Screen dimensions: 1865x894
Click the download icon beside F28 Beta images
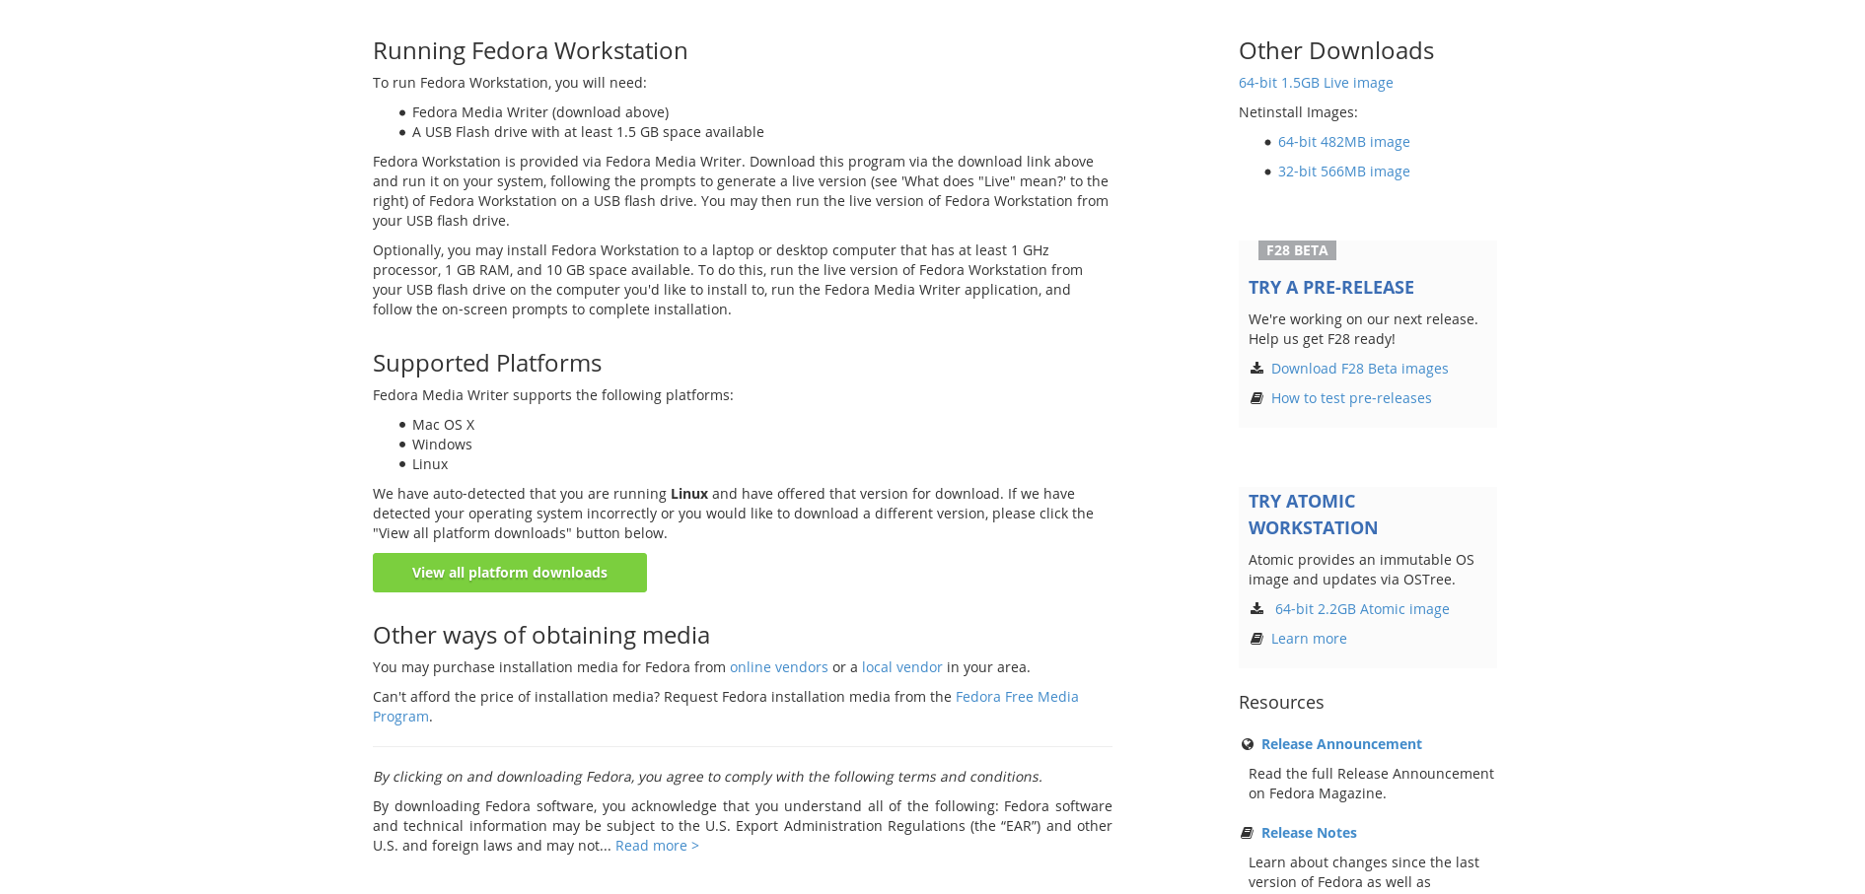1255,368
